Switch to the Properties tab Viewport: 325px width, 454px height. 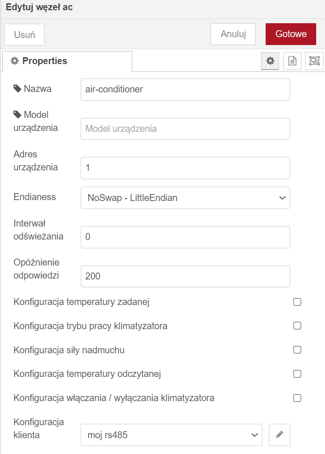click(x=67, y=61)
